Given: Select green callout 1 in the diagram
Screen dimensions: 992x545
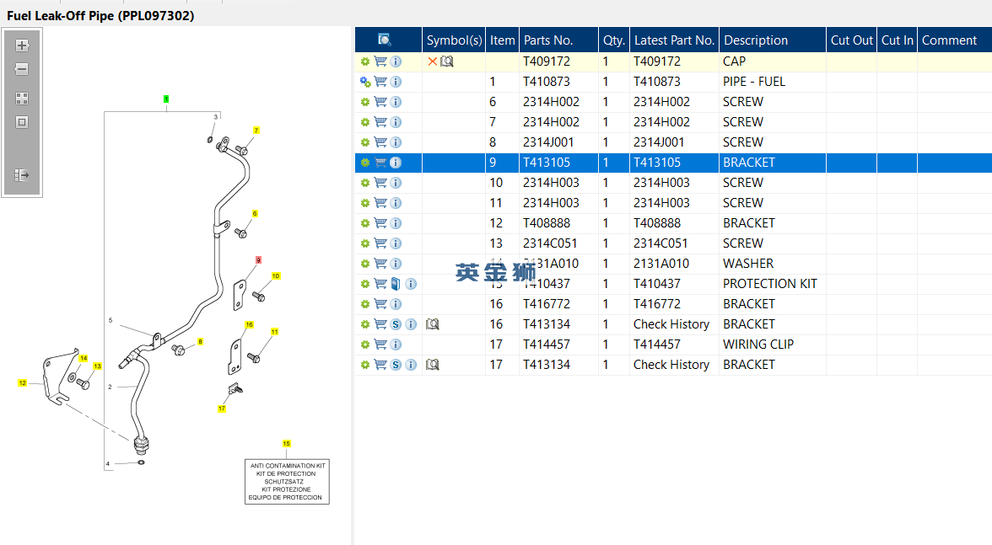Looking at the screenshot, I should click(x=166, y=99).
